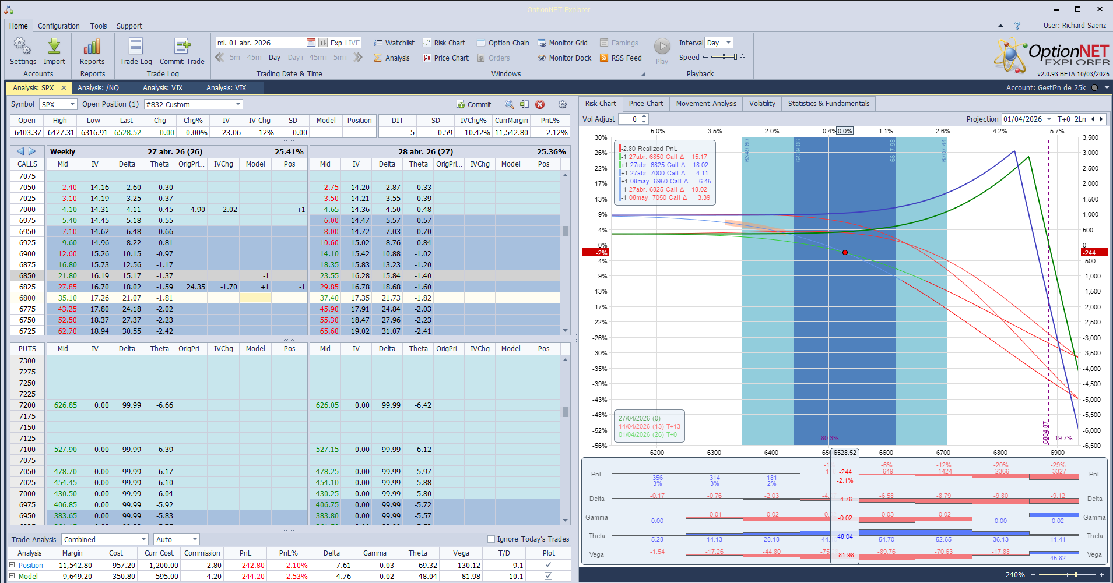Click the red X delete trade icon
The image size is (1113, 583).
pyautogui.click(x=540, y=104)
